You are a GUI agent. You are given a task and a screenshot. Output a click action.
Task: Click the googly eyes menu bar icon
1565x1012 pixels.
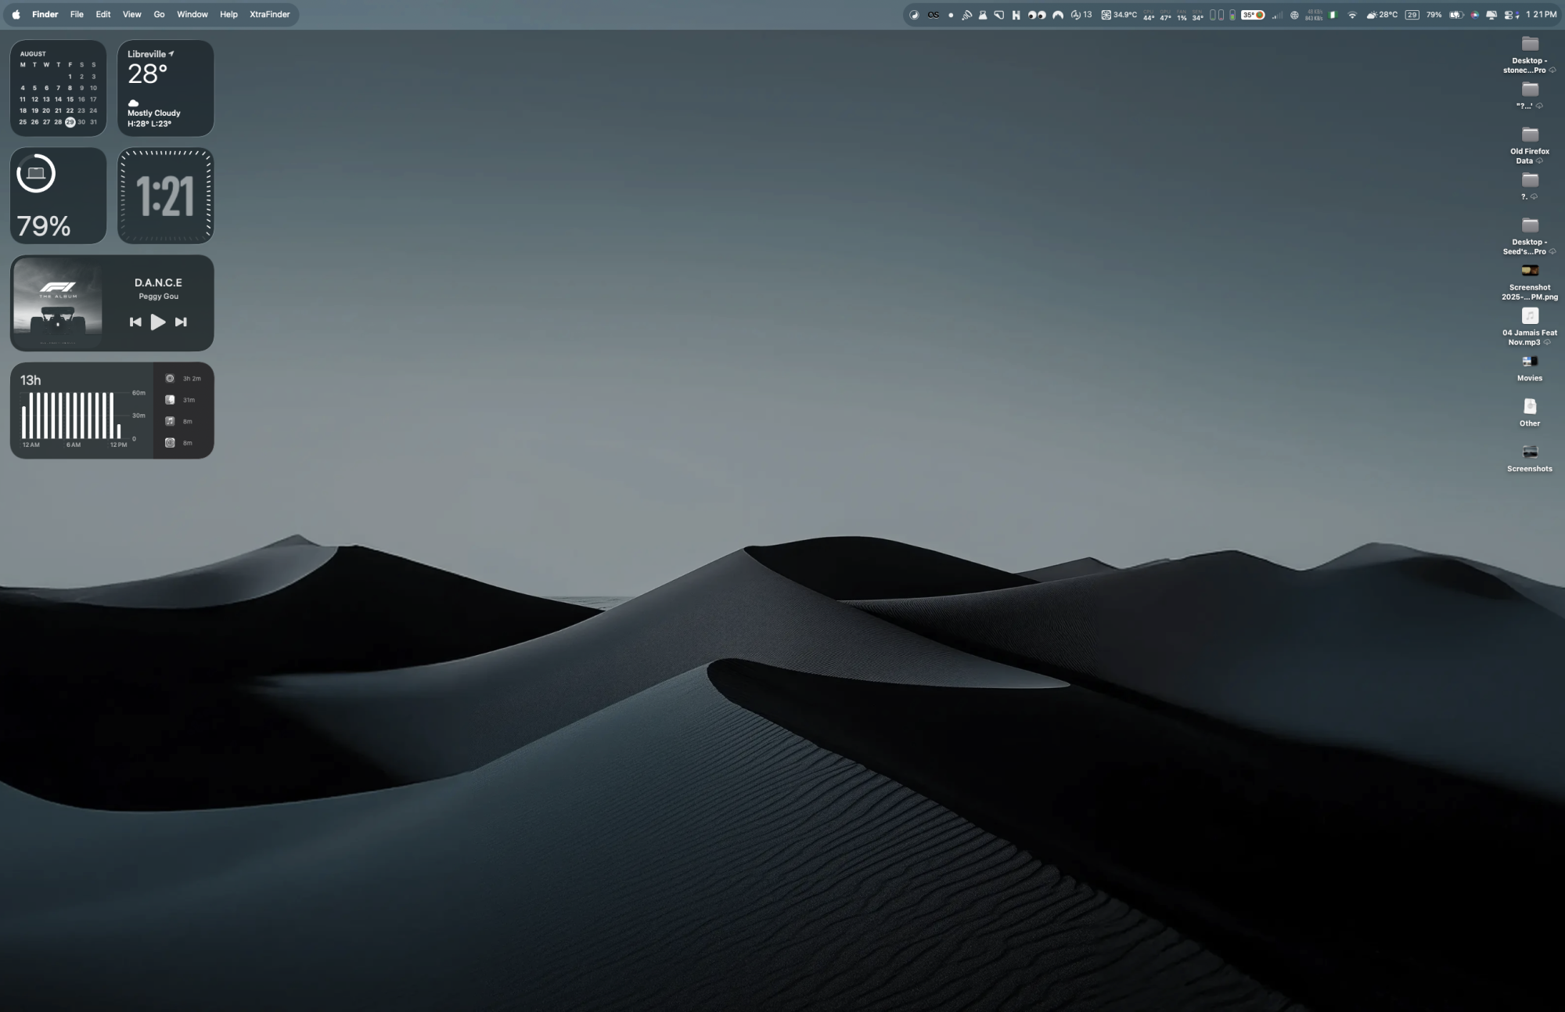(1037, 15)
